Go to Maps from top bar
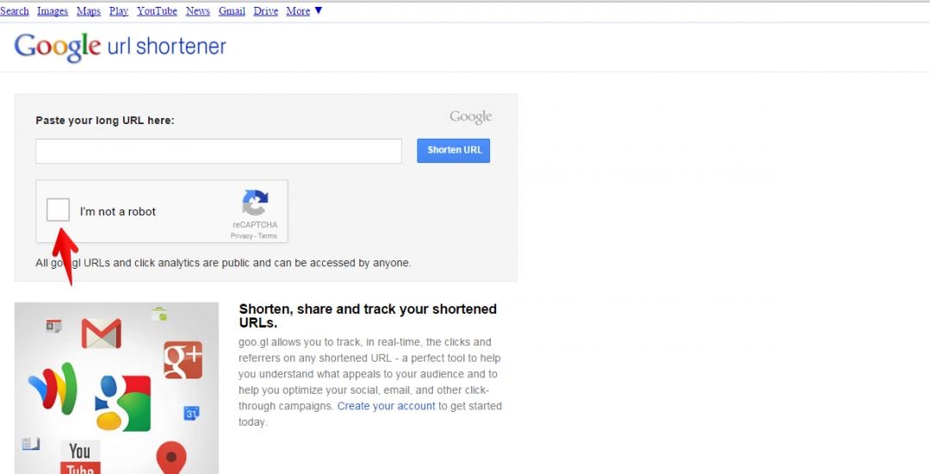The height and width of the screenshot is (474, 930). point(89,11)
